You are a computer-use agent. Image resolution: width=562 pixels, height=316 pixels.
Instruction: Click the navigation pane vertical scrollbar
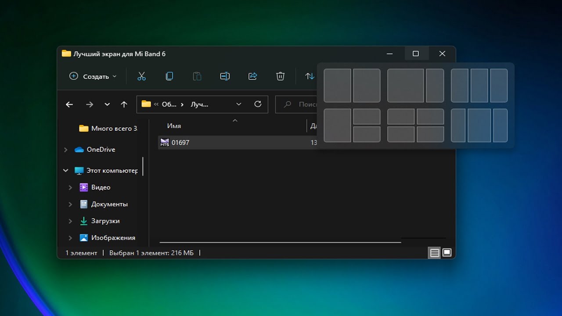pyautogui.click(x=143, y=167)
